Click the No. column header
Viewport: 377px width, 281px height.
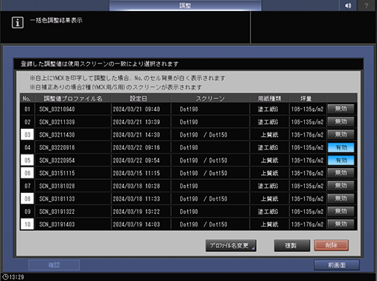(27, 98)
